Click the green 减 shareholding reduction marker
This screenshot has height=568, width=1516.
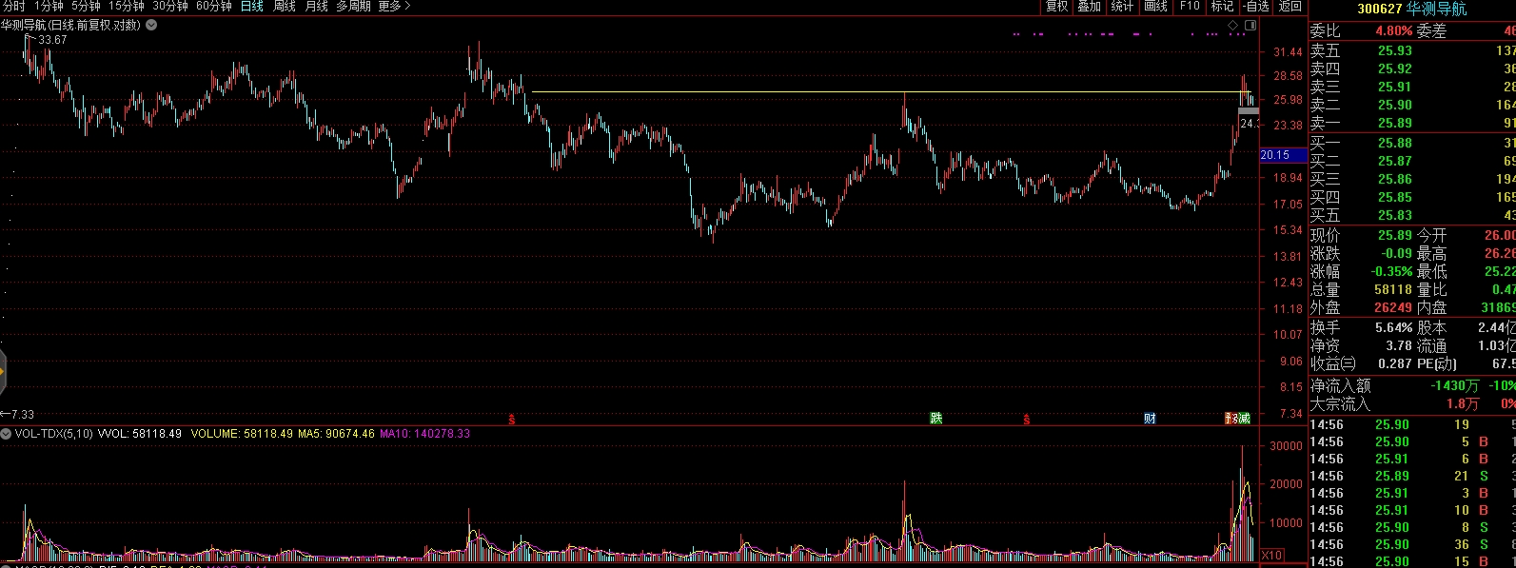click(x=1245, y=419)
